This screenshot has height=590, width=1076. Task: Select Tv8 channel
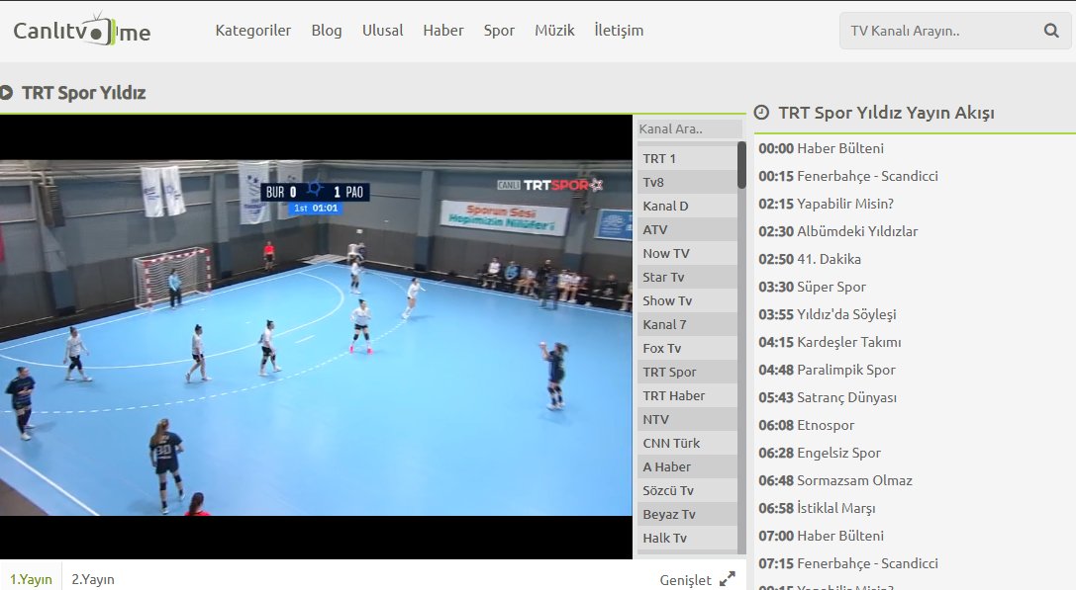(687, 182)
